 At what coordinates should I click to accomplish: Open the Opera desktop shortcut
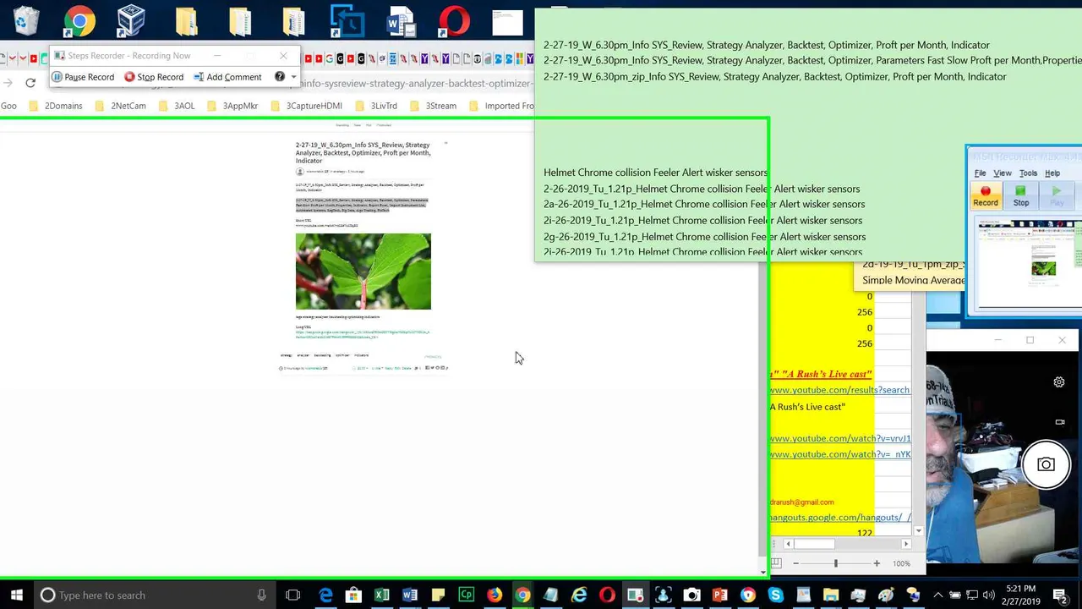pos(454,21)
